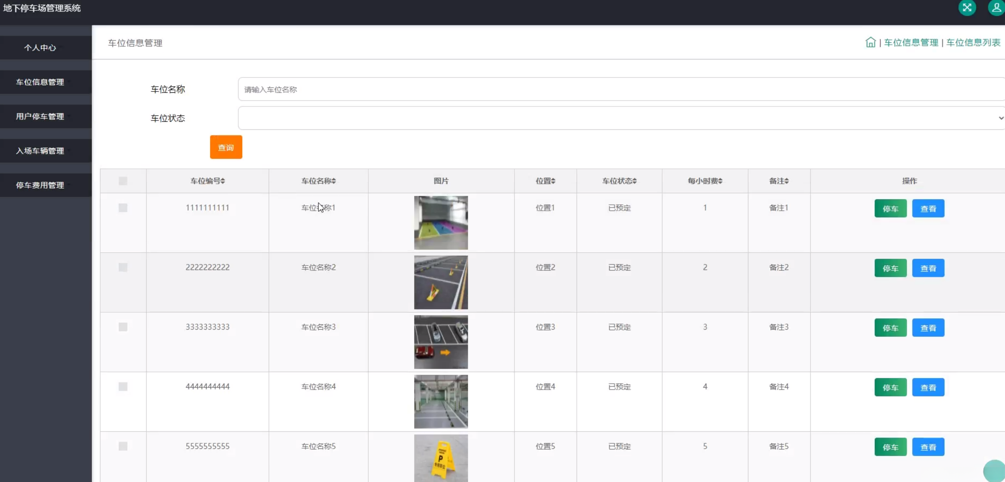This screenshot has width=1005, height=482.
Task: Open the user profile icon menu
Action: click(996, 8)
